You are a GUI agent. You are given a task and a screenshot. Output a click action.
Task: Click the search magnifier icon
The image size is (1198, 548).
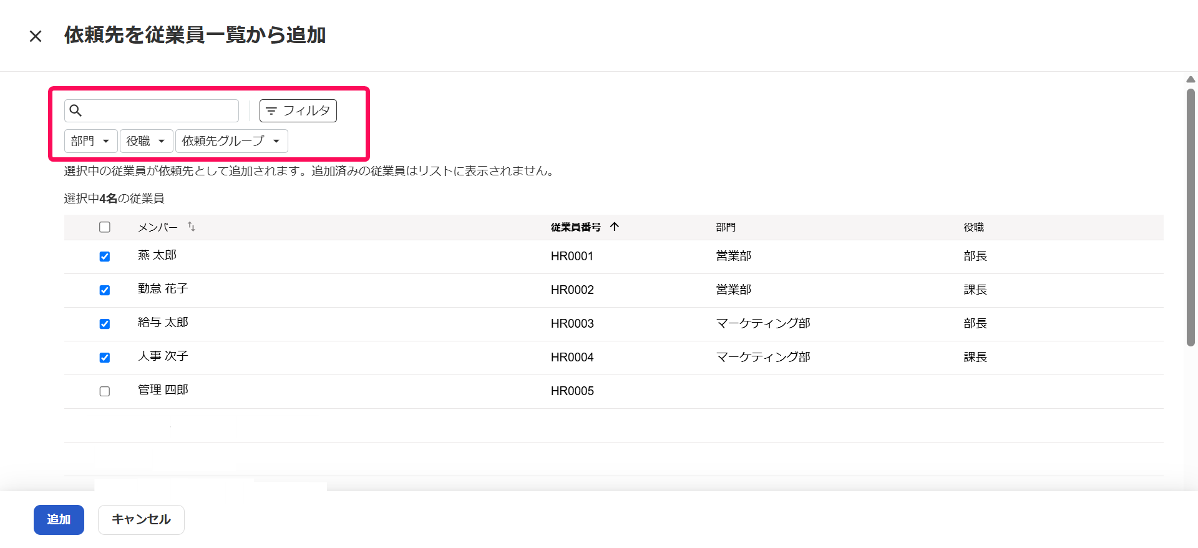coord(75,110)
